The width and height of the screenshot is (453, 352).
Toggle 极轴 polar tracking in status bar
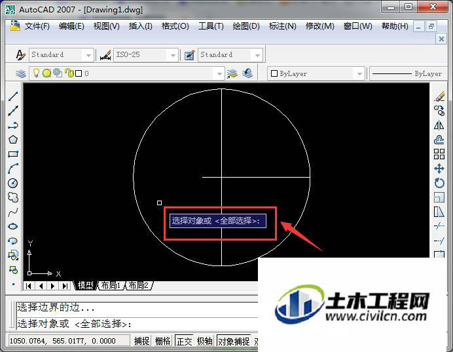coord(205,342)
